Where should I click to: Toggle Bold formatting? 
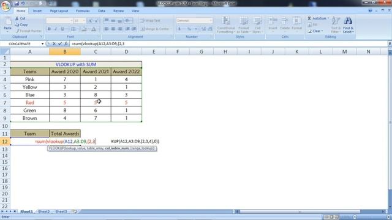(49, 29)
